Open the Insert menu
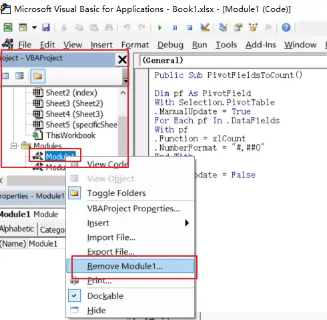 (x=101, y=45)
